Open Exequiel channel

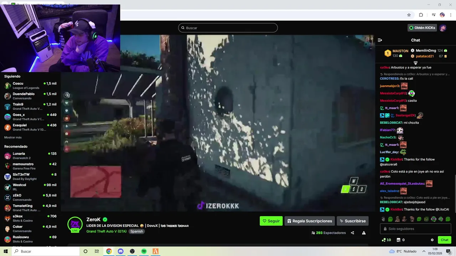pos(30,127)
